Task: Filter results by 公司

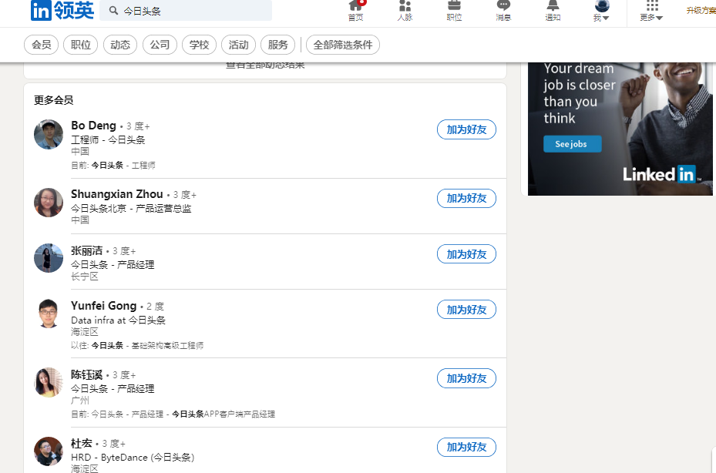Action: click(160, 45)
